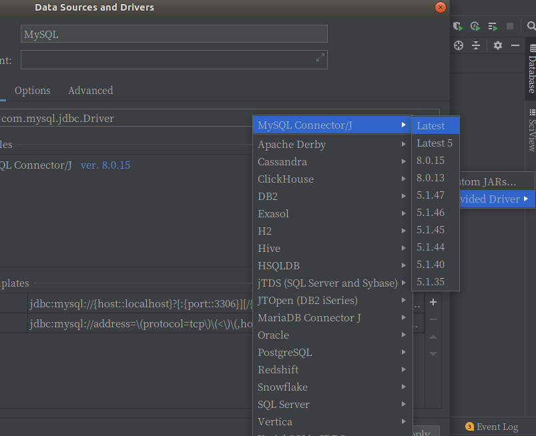536x436 pixels.
Task: Open Database panel gear settings
Action: [498, 45]
